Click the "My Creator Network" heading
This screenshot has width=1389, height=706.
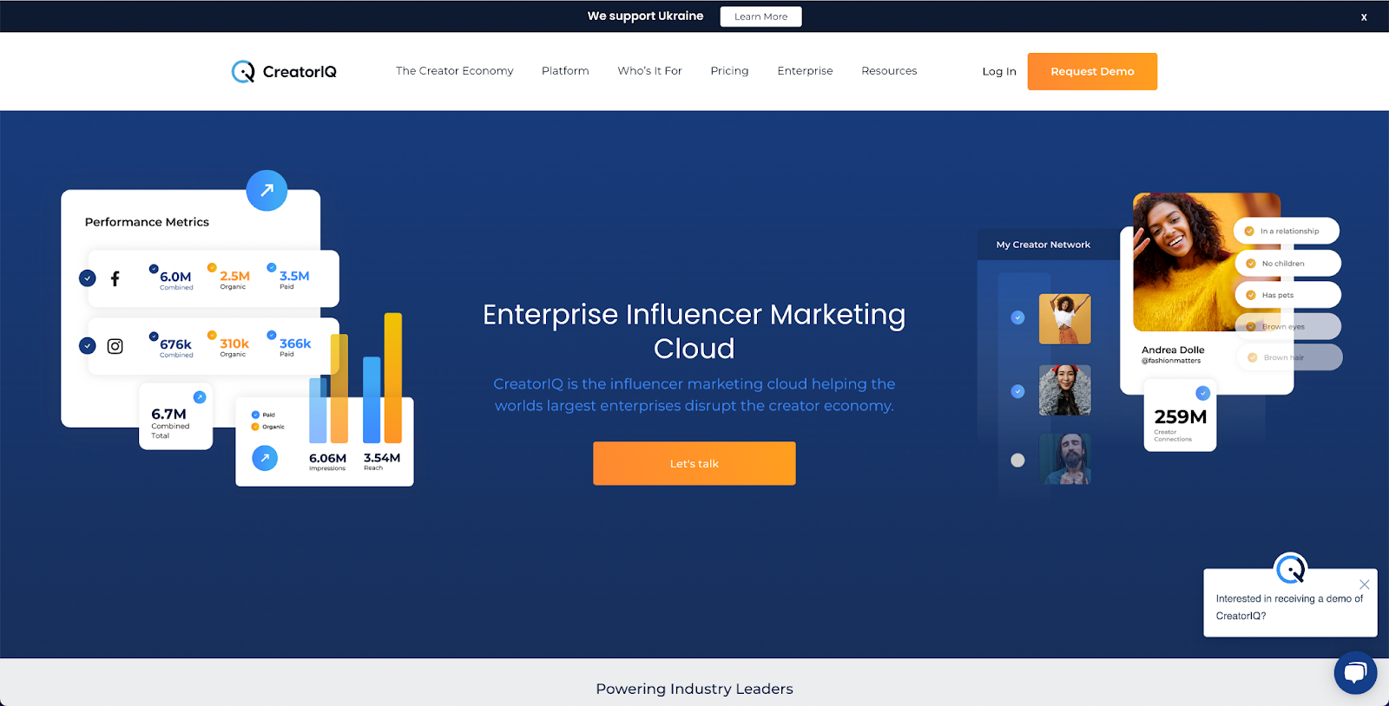(x=1043, y=245)
